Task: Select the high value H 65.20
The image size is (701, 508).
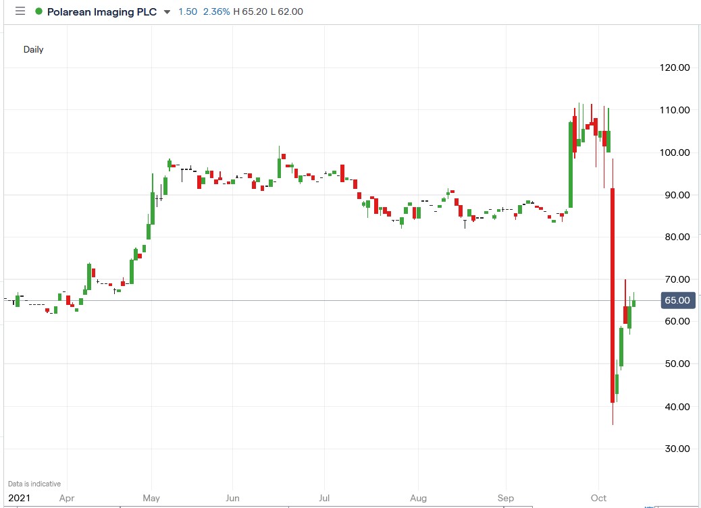Action: [251, 11]
